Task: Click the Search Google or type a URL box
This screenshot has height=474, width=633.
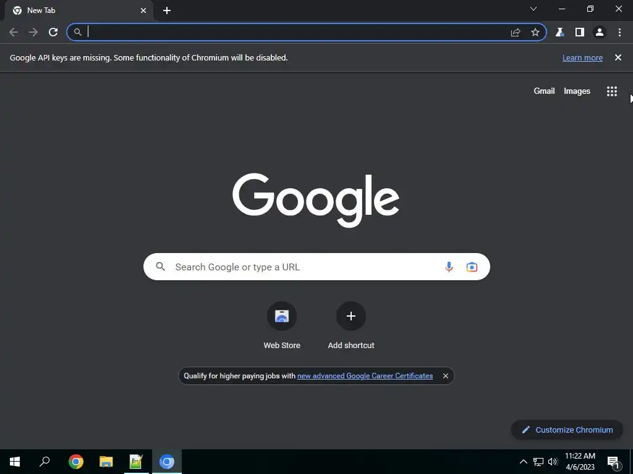Action: coord(316,267)
